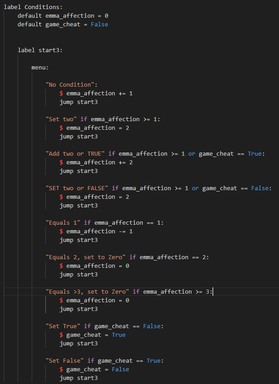Screen dimensions: 279x384
Task: Click the "SET two or FALSE" string
Action: [x=77, y=188]
